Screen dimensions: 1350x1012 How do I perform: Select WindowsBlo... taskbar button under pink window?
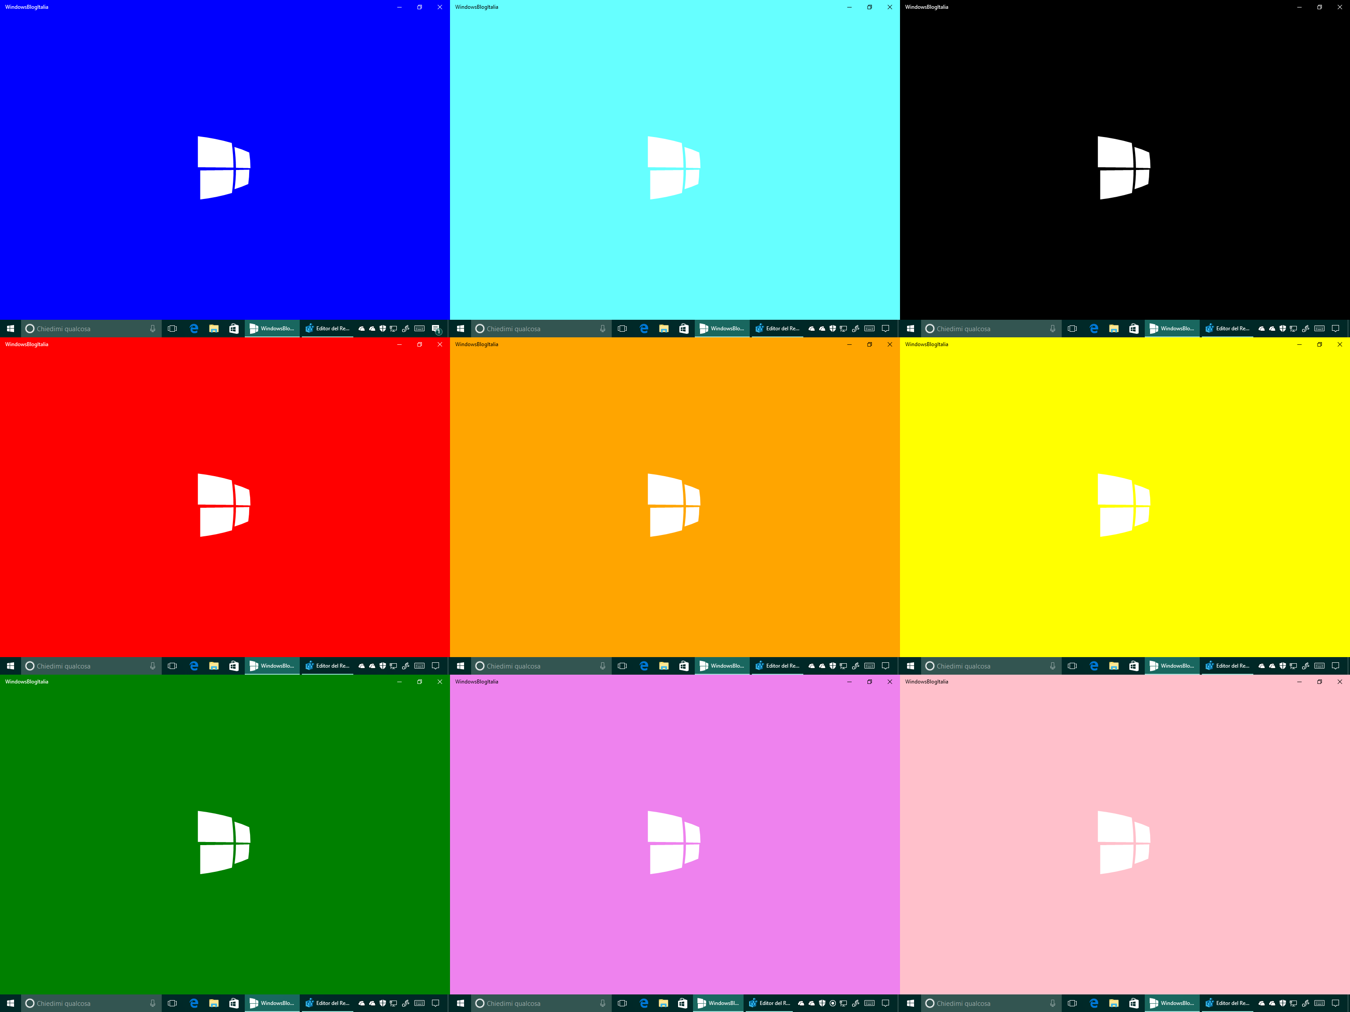tap(1172, 1004)
